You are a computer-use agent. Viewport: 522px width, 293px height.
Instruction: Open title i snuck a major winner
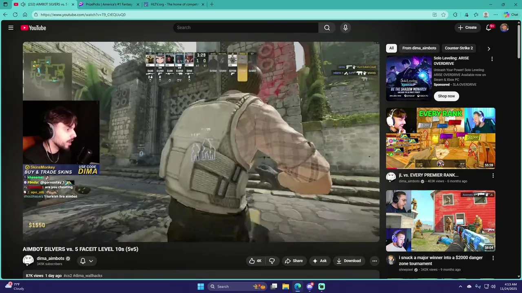(441, 260)
